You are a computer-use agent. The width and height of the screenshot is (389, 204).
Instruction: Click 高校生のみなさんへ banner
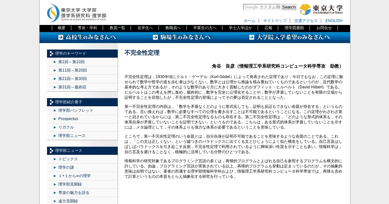click(x=87, y=37)
